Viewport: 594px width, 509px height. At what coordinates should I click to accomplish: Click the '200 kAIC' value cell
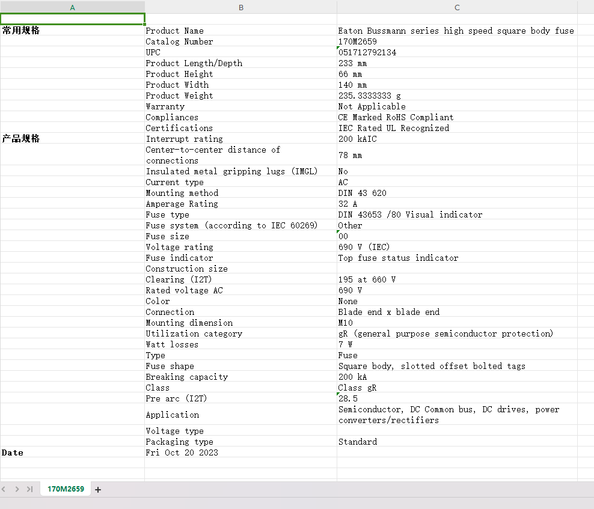point(457,139)
